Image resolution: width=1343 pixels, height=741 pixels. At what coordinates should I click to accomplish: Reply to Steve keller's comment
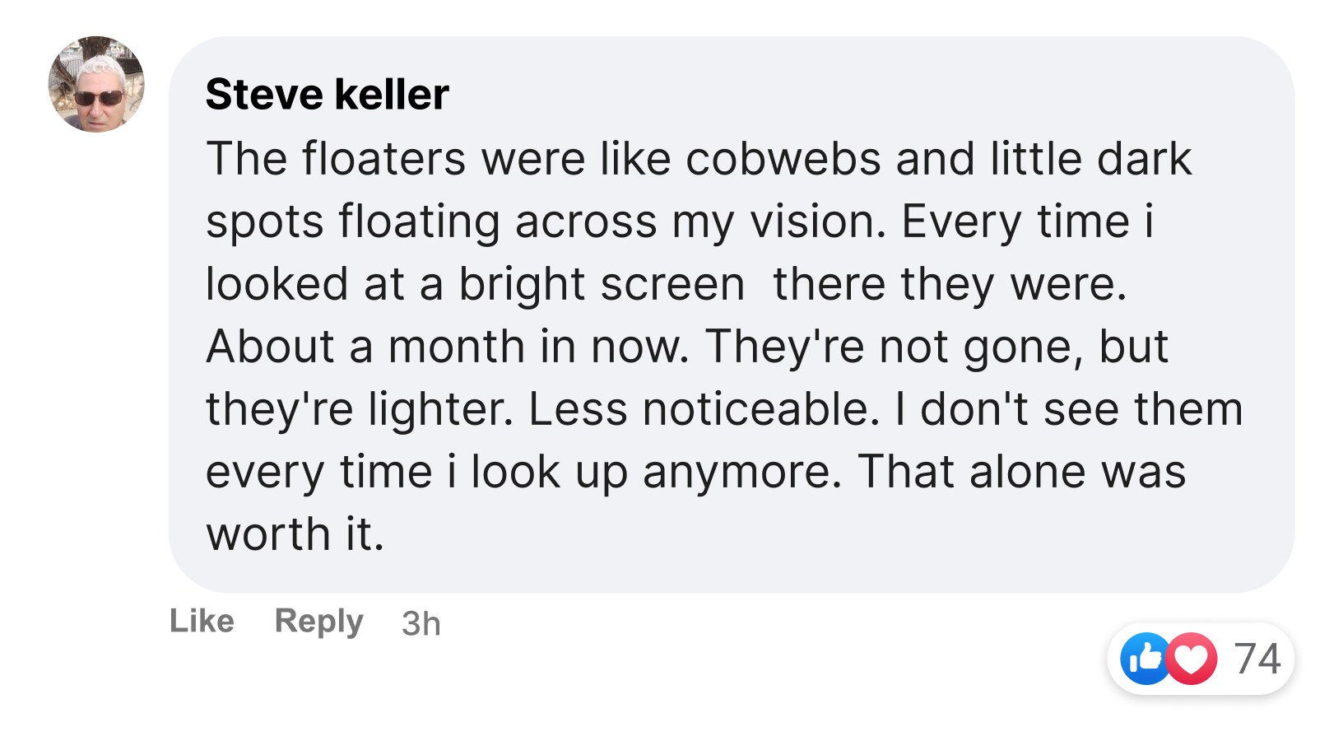pyautogui.click(x=318, y=621)
